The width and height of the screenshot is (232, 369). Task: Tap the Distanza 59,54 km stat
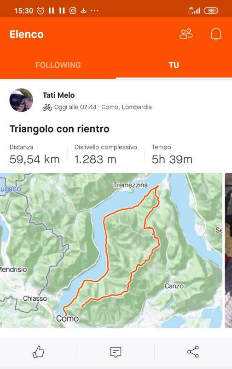click(35, 155)
